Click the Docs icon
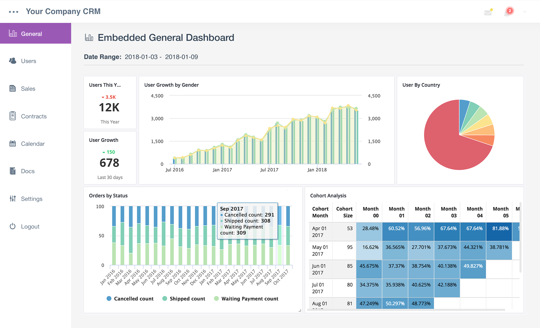The image size is (540, 328). click(12, 171)
